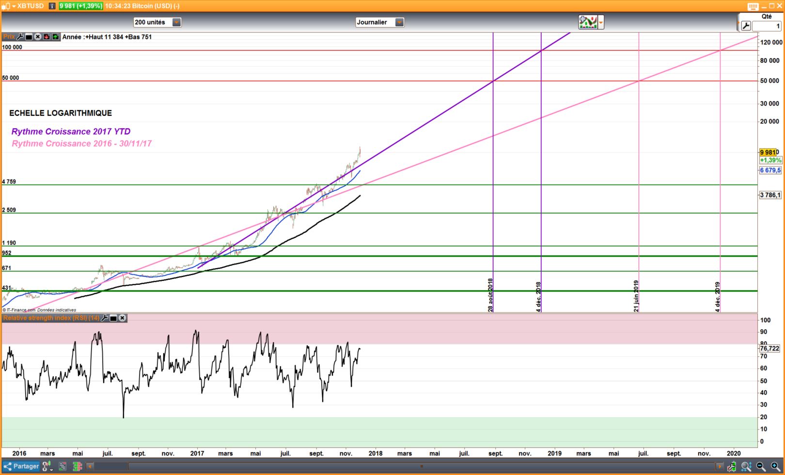Screen dimensions: 785x475
Task: Click the black rectangle icon in RSI panel
Action: click(113, 318)
